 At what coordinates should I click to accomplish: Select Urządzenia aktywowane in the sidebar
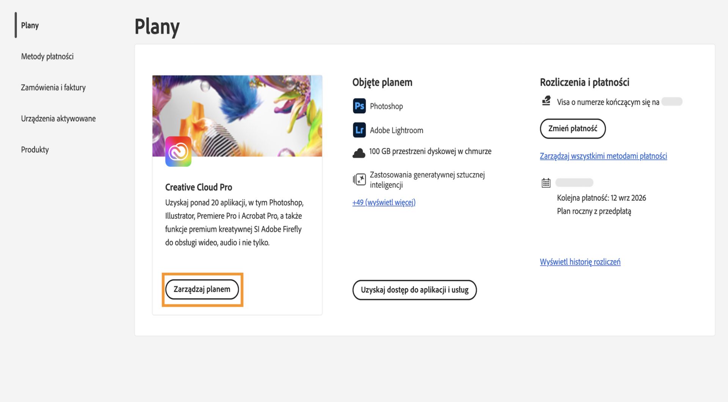(x=58, y=119)
